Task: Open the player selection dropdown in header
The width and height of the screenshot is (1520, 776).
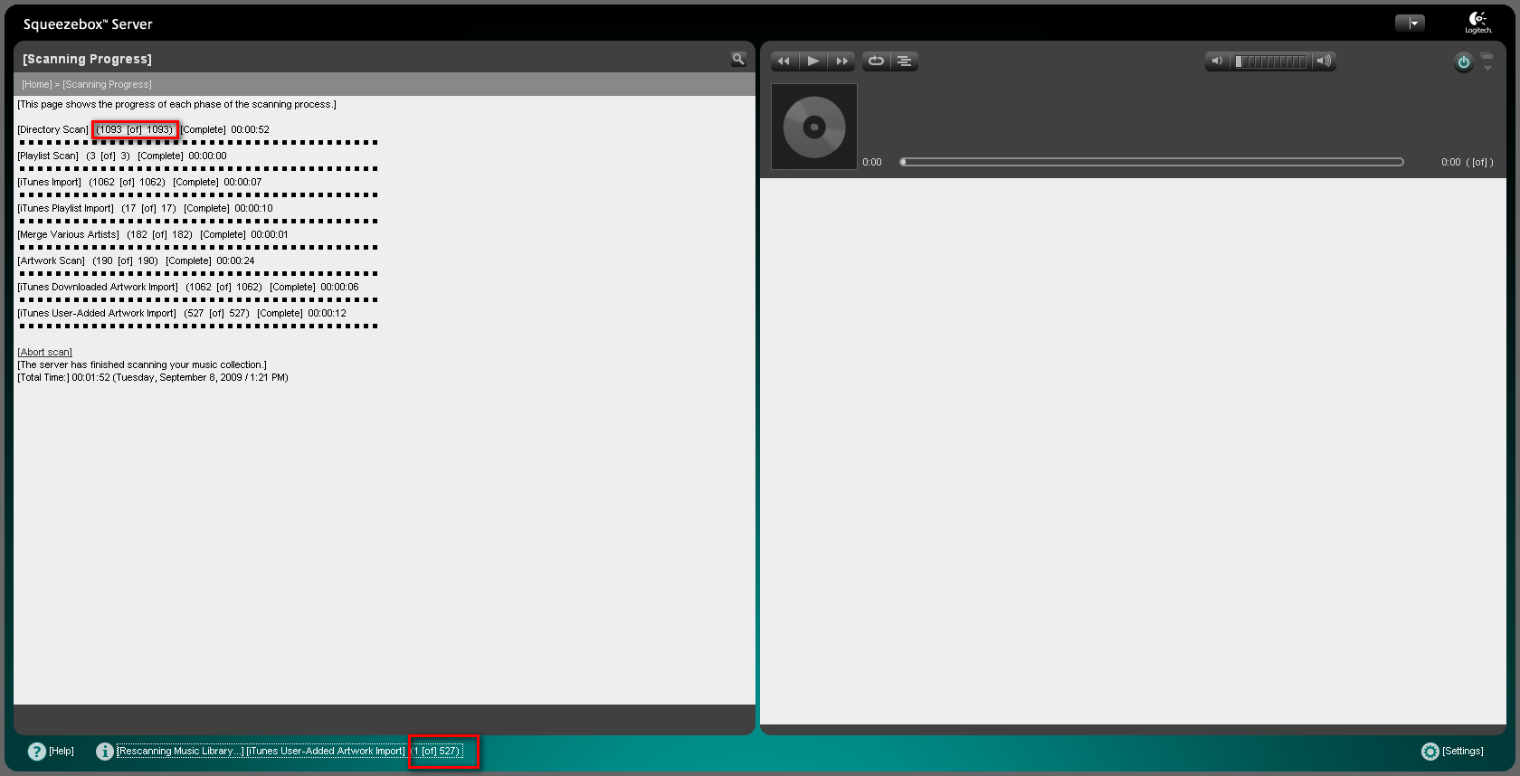Action: click(x=1410, y=24)
